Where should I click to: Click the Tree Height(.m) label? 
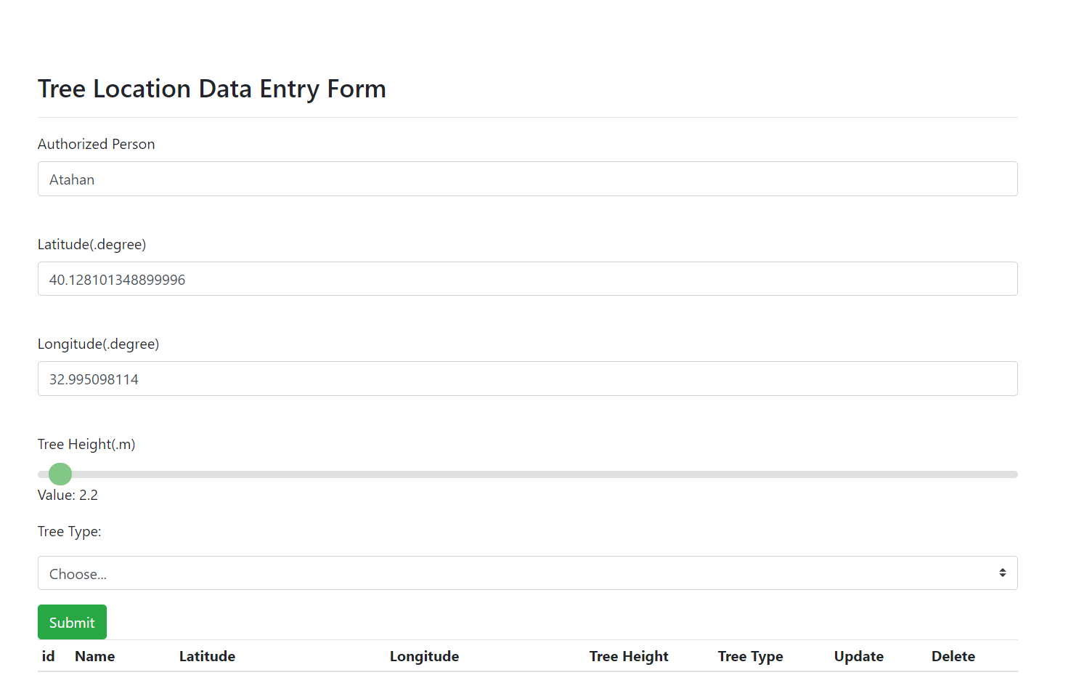point(86,444)
